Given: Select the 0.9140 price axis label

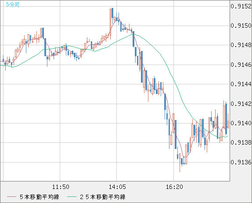Looking at the screenshot, I should 241,123.
